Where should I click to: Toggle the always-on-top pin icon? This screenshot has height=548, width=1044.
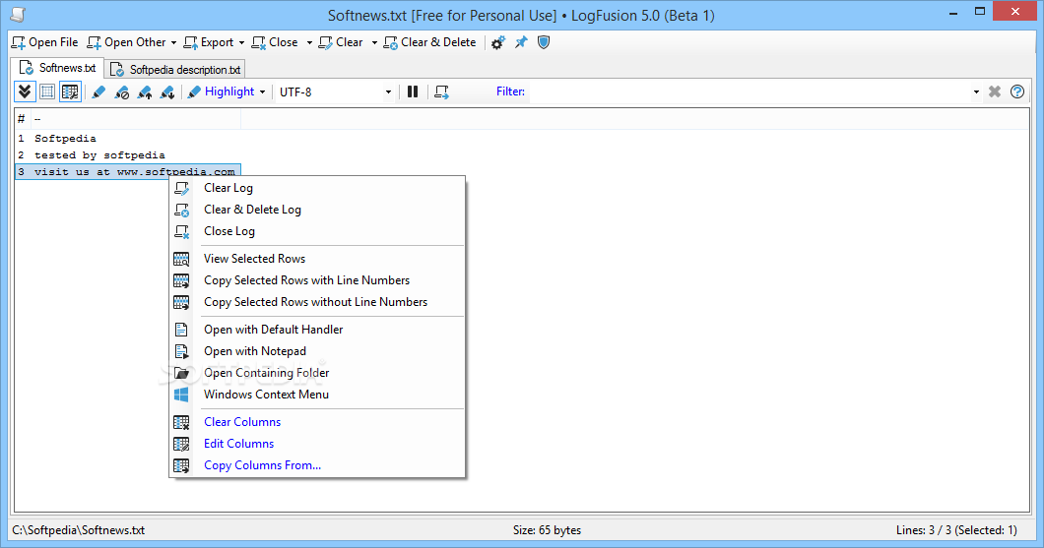click(x=521, y=42)
